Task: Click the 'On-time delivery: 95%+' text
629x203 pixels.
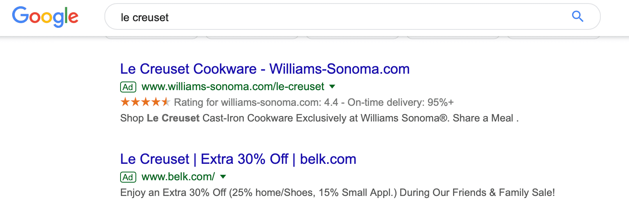Action: (400, 102)
